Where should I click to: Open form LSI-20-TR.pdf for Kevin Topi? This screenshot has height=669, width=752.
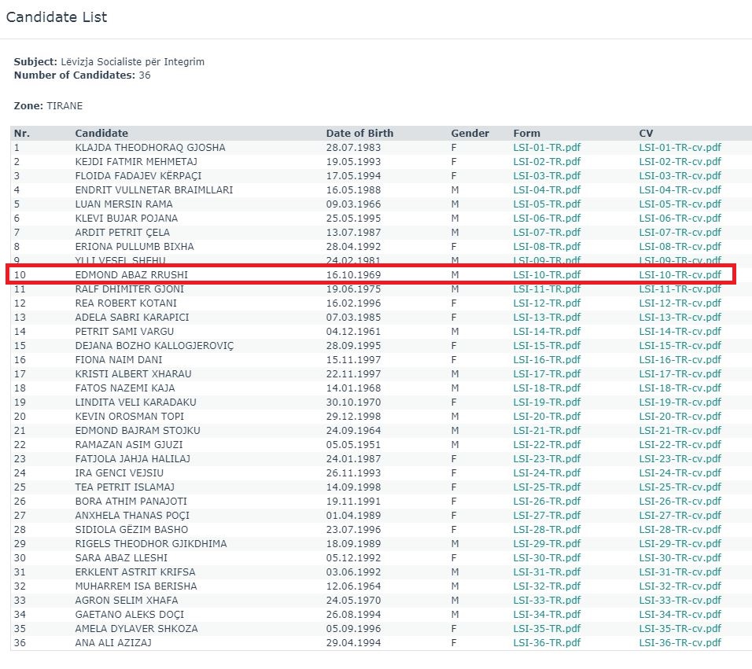(547, 417)
